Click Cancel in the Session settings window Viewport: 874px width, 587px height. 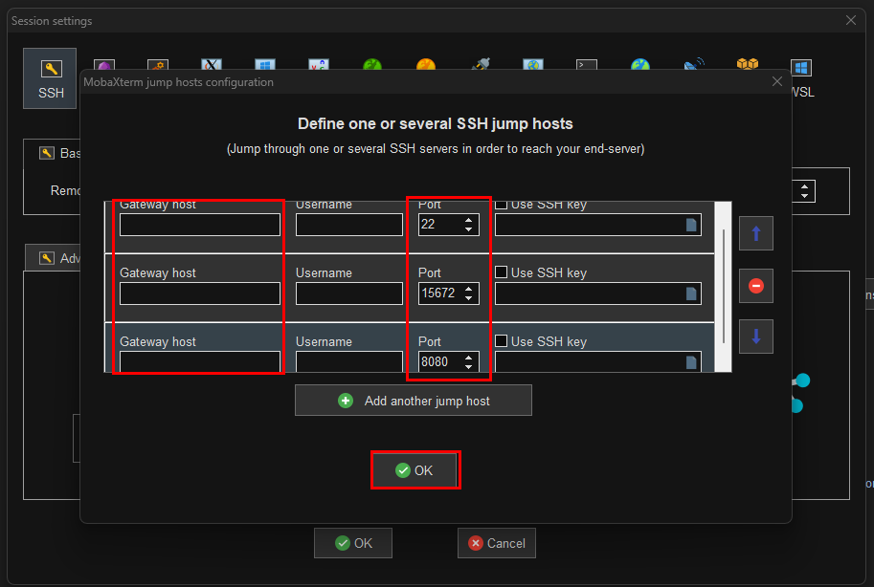coord(497,543)
